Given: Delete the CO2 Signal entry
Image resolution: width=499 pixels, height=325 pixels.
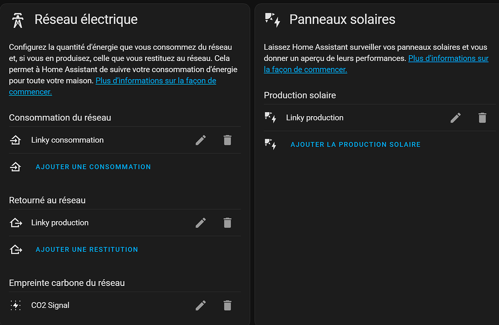Looking at the screenshot, I should (227, 305).
